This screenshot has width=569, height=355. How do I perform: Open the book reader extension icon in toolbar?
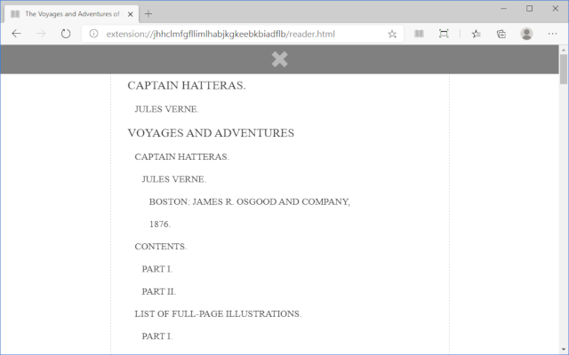coord(419,34)
